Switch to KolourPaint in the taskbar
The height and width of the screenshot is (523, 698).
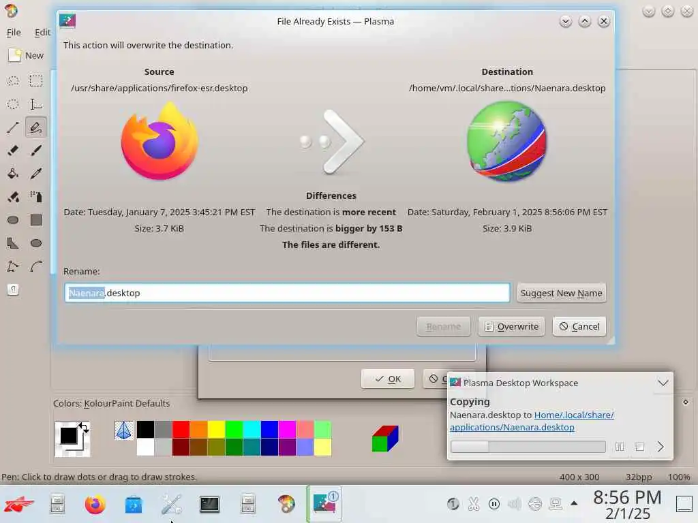click(x=286, y=505)
